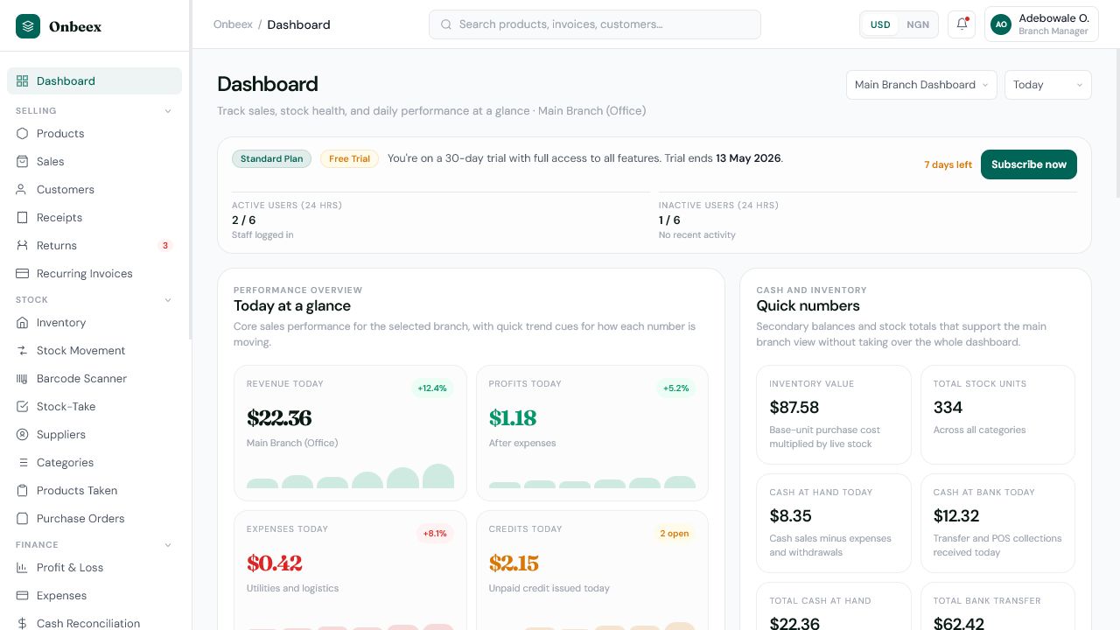Click the Subscribe now button
Screen dimensions: 1120x630
coord(1029,164)
